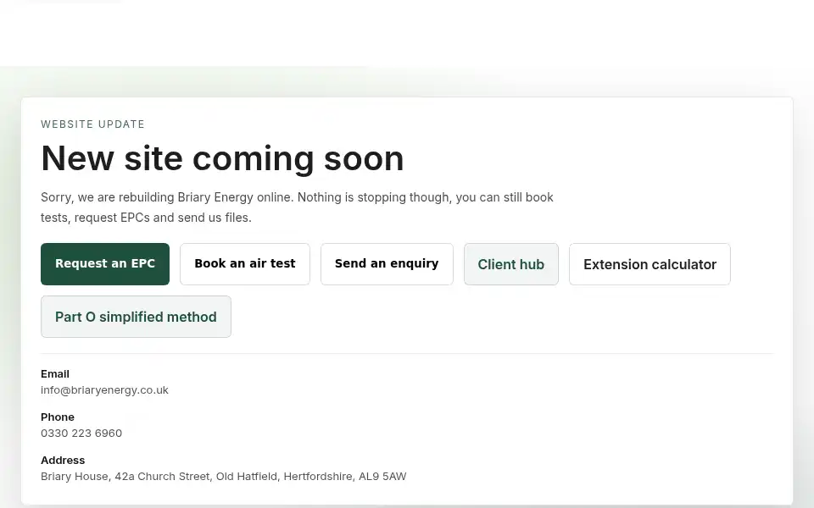Launch the Extension calculator

click(x=650, y=264)
